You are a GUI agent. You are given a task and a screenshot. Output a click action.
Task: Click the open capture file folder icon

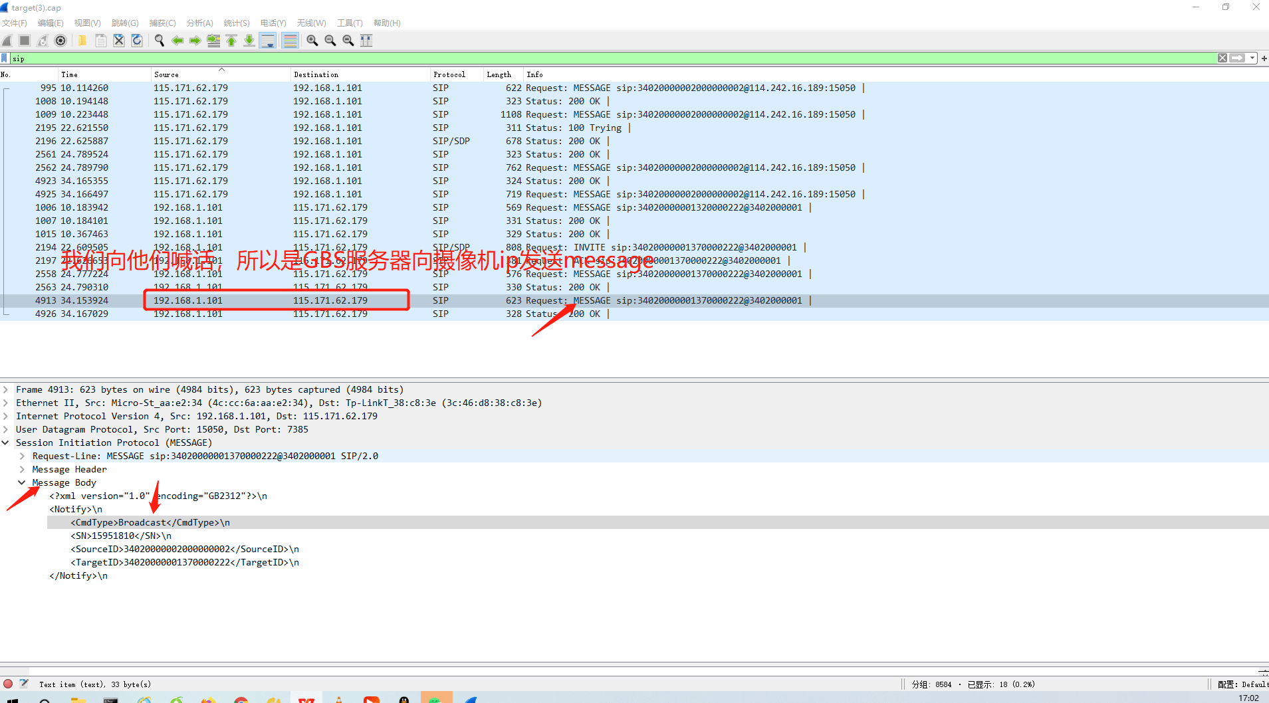point(82,41)
